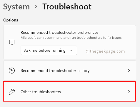Click the clock history icon
Viewport: 140px width, 107px height.
[x=12, y=71]
